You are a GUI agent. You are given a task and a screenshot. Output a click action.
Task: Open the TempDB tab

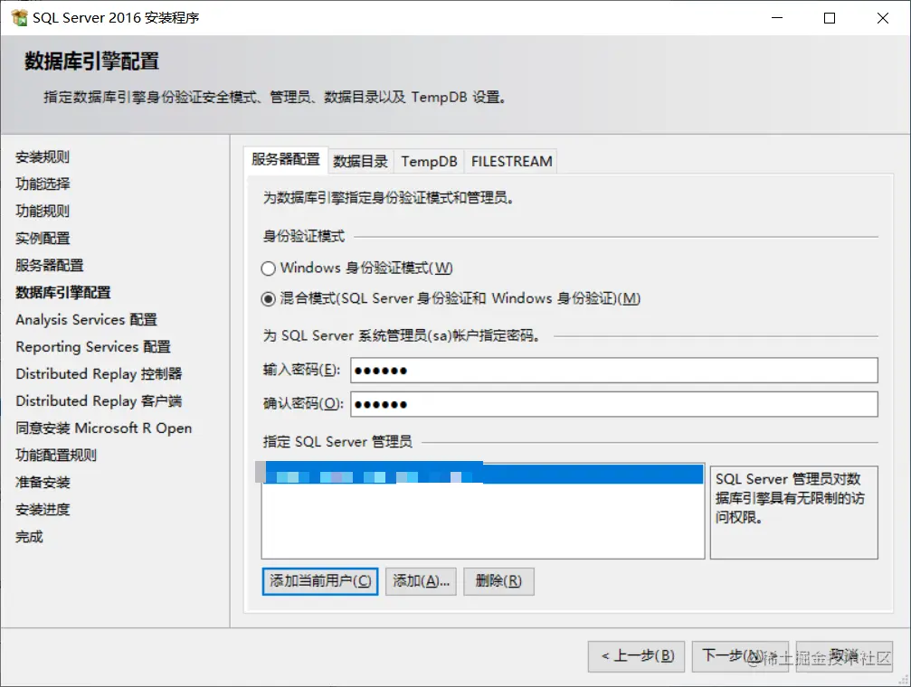click(x=429, y=161)
